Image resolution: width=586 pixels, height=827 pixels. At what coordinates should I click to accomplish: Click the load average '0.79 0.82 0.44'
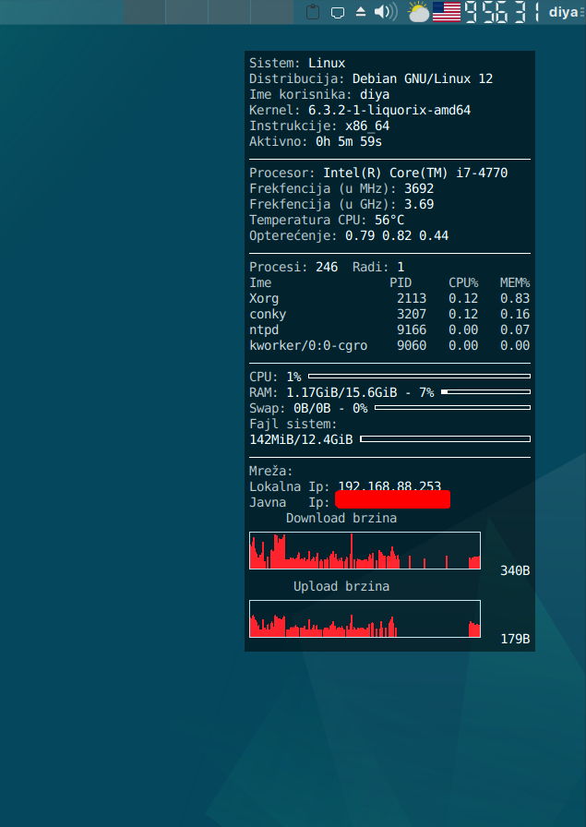[x=397, y=235]
